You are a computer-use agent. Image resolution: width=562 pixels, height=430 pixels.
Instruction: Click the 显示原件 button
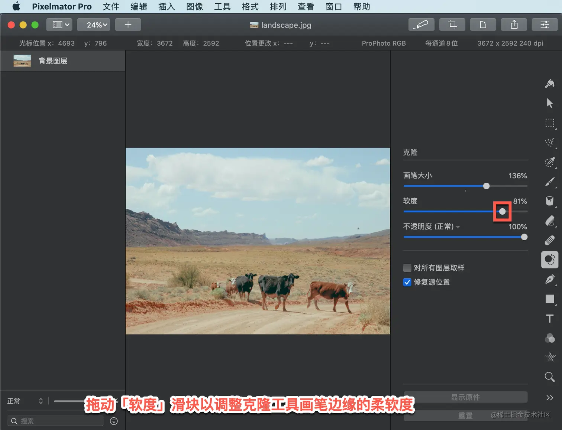coord(465,397)
